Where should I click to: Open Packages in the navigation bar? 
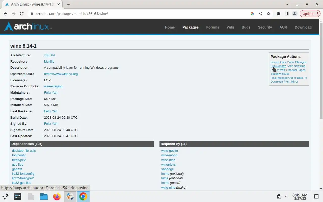191,27
